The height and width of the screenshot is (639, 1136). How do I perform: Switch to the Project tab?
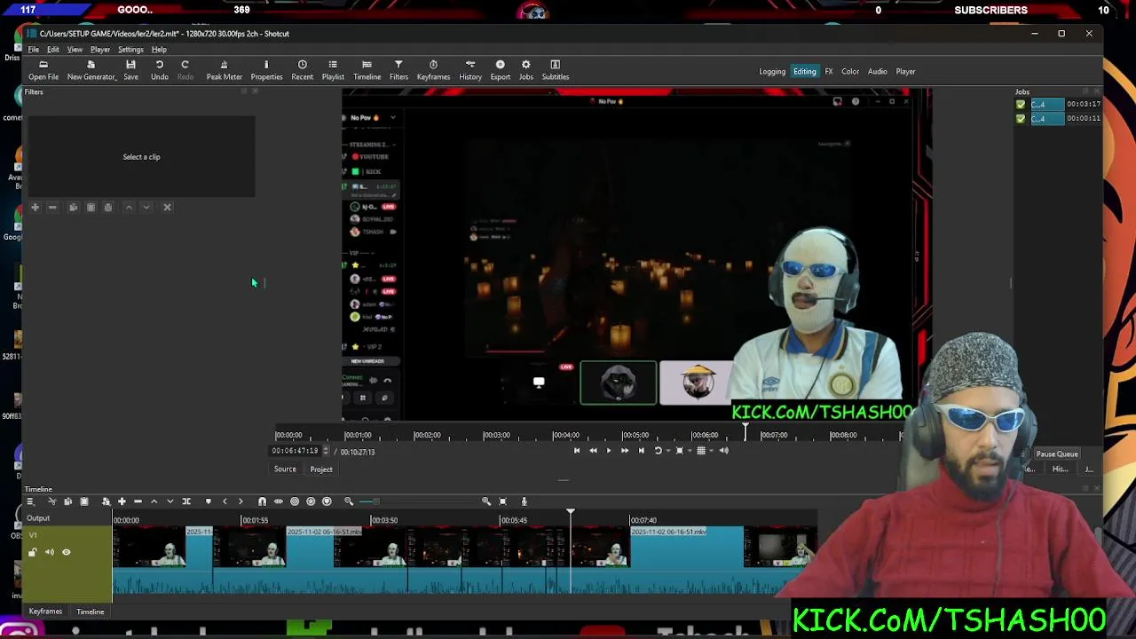321,469
